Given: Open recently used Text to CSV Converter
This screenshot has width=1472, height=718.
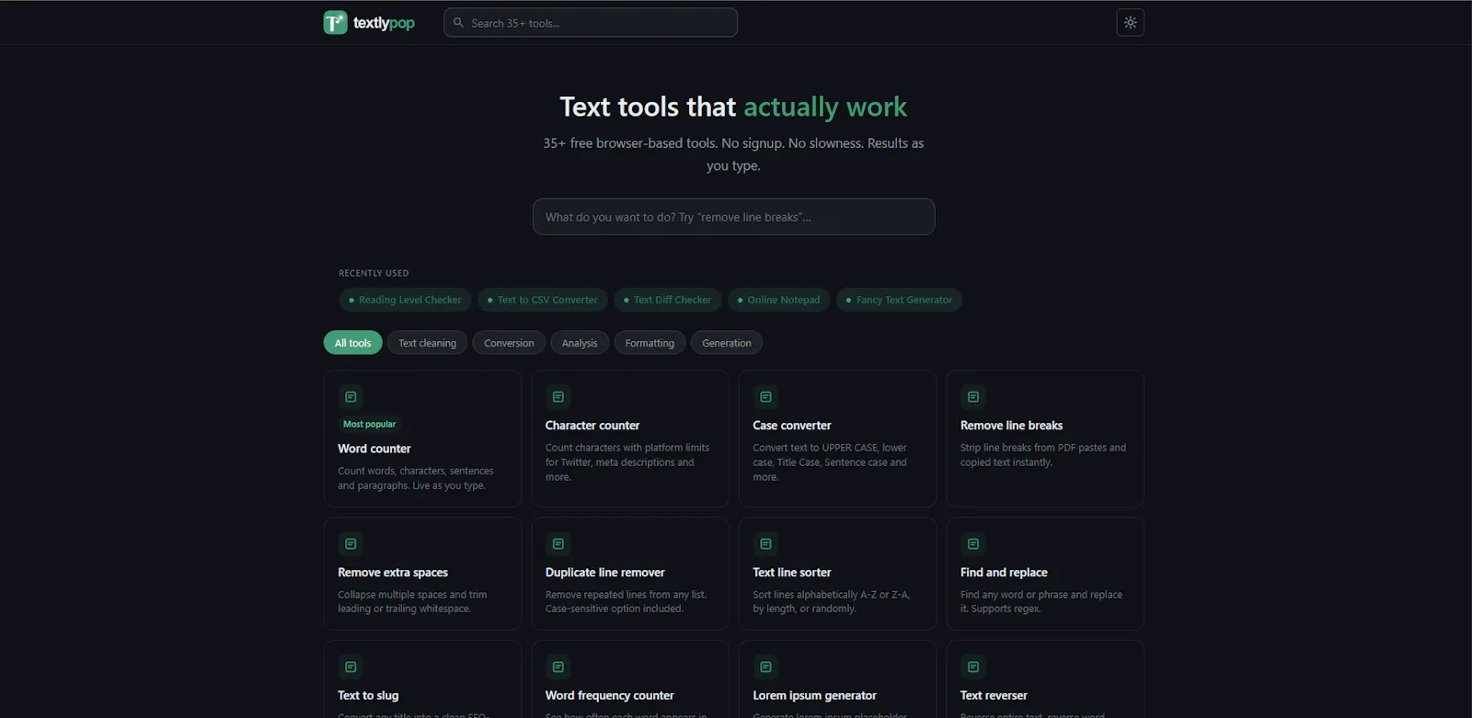Looking at the screenshot, I should [x=543, y=300].
